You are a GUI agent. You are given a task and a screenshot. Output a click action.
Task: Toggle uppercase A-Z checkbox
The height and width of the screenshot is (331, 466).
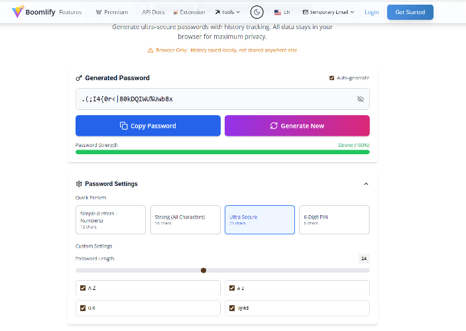(x=83, y=288)
